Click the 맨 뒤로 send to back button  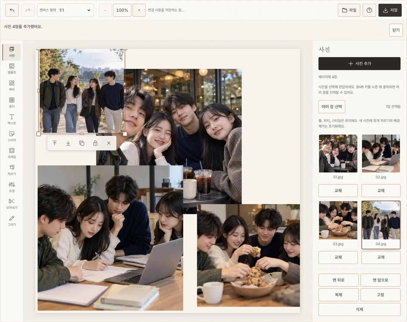tap(339, 280)
